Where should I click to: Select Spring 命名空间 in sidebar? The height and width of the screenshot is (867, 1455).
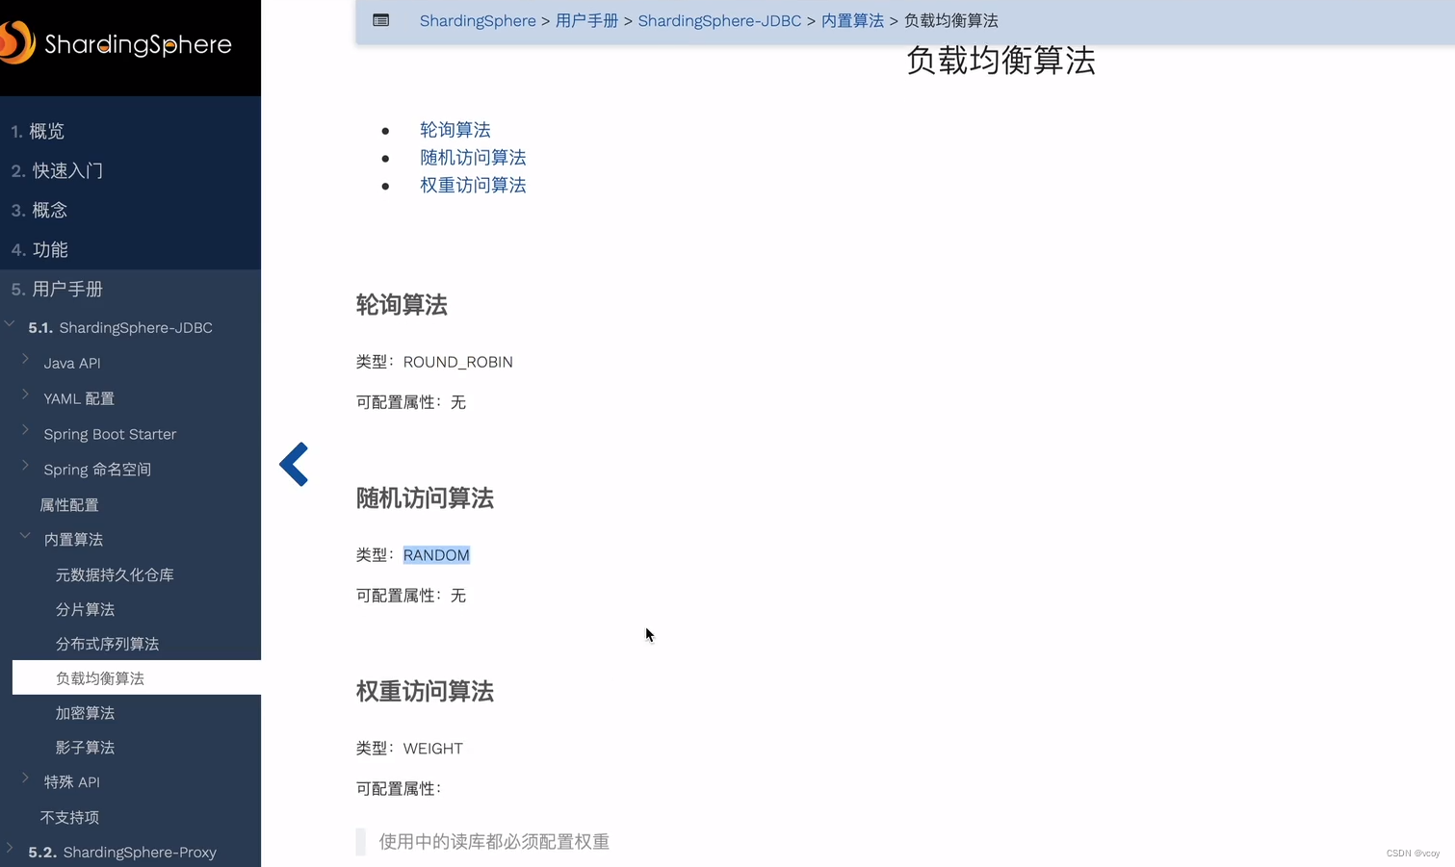(x=97, y=470)
